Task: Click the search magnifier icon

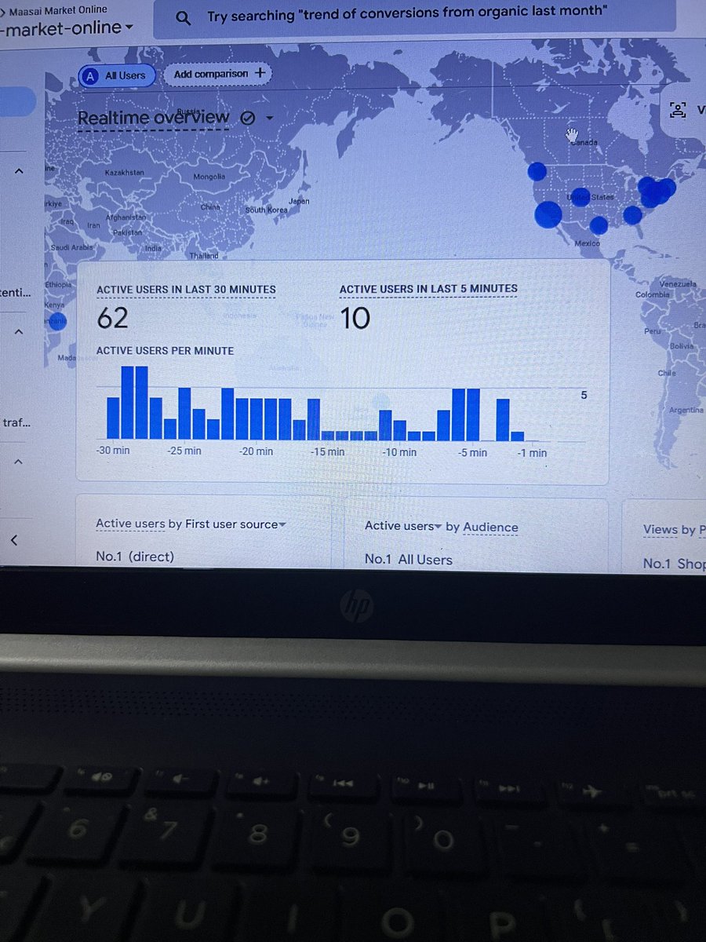Action: click(x=183, y=18)
